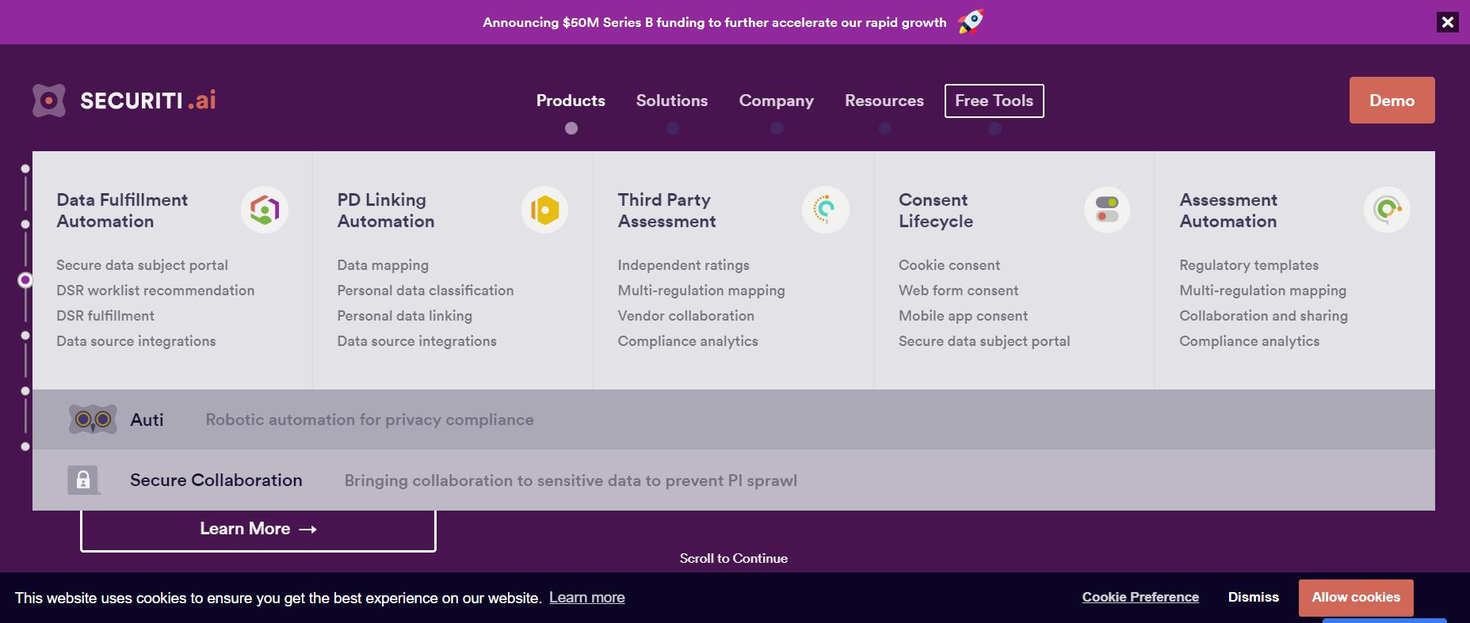Select Vendor collaboration item

tap(686, 316)
